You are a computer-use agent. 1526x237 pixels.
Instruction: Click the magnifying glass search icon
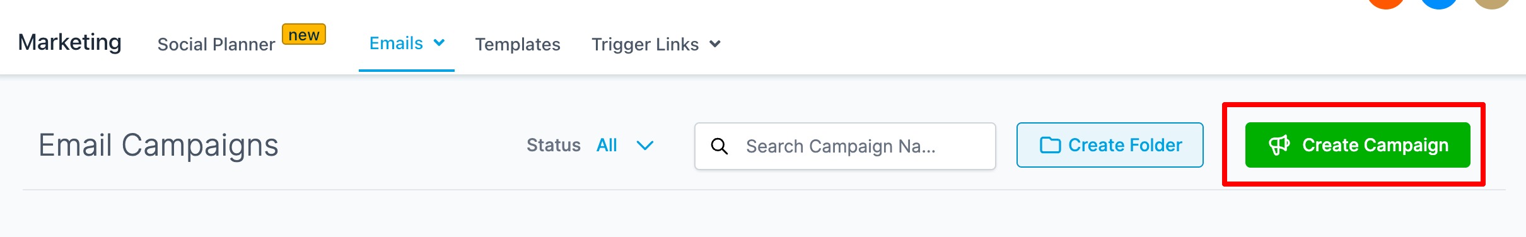coord(719,146)
